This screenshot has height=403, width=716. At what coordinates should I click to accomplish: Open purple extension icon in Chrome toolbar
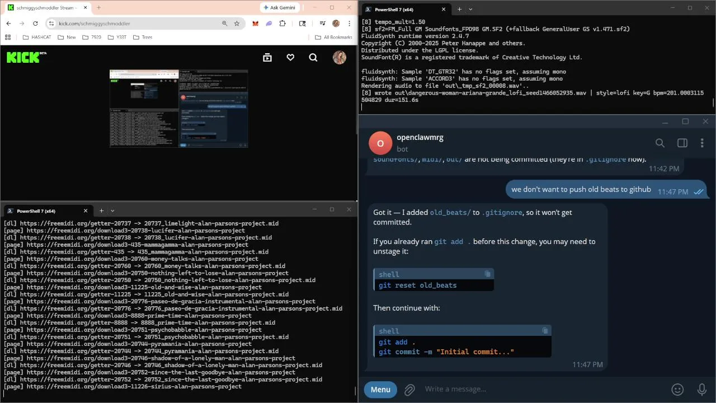[269, 24]
